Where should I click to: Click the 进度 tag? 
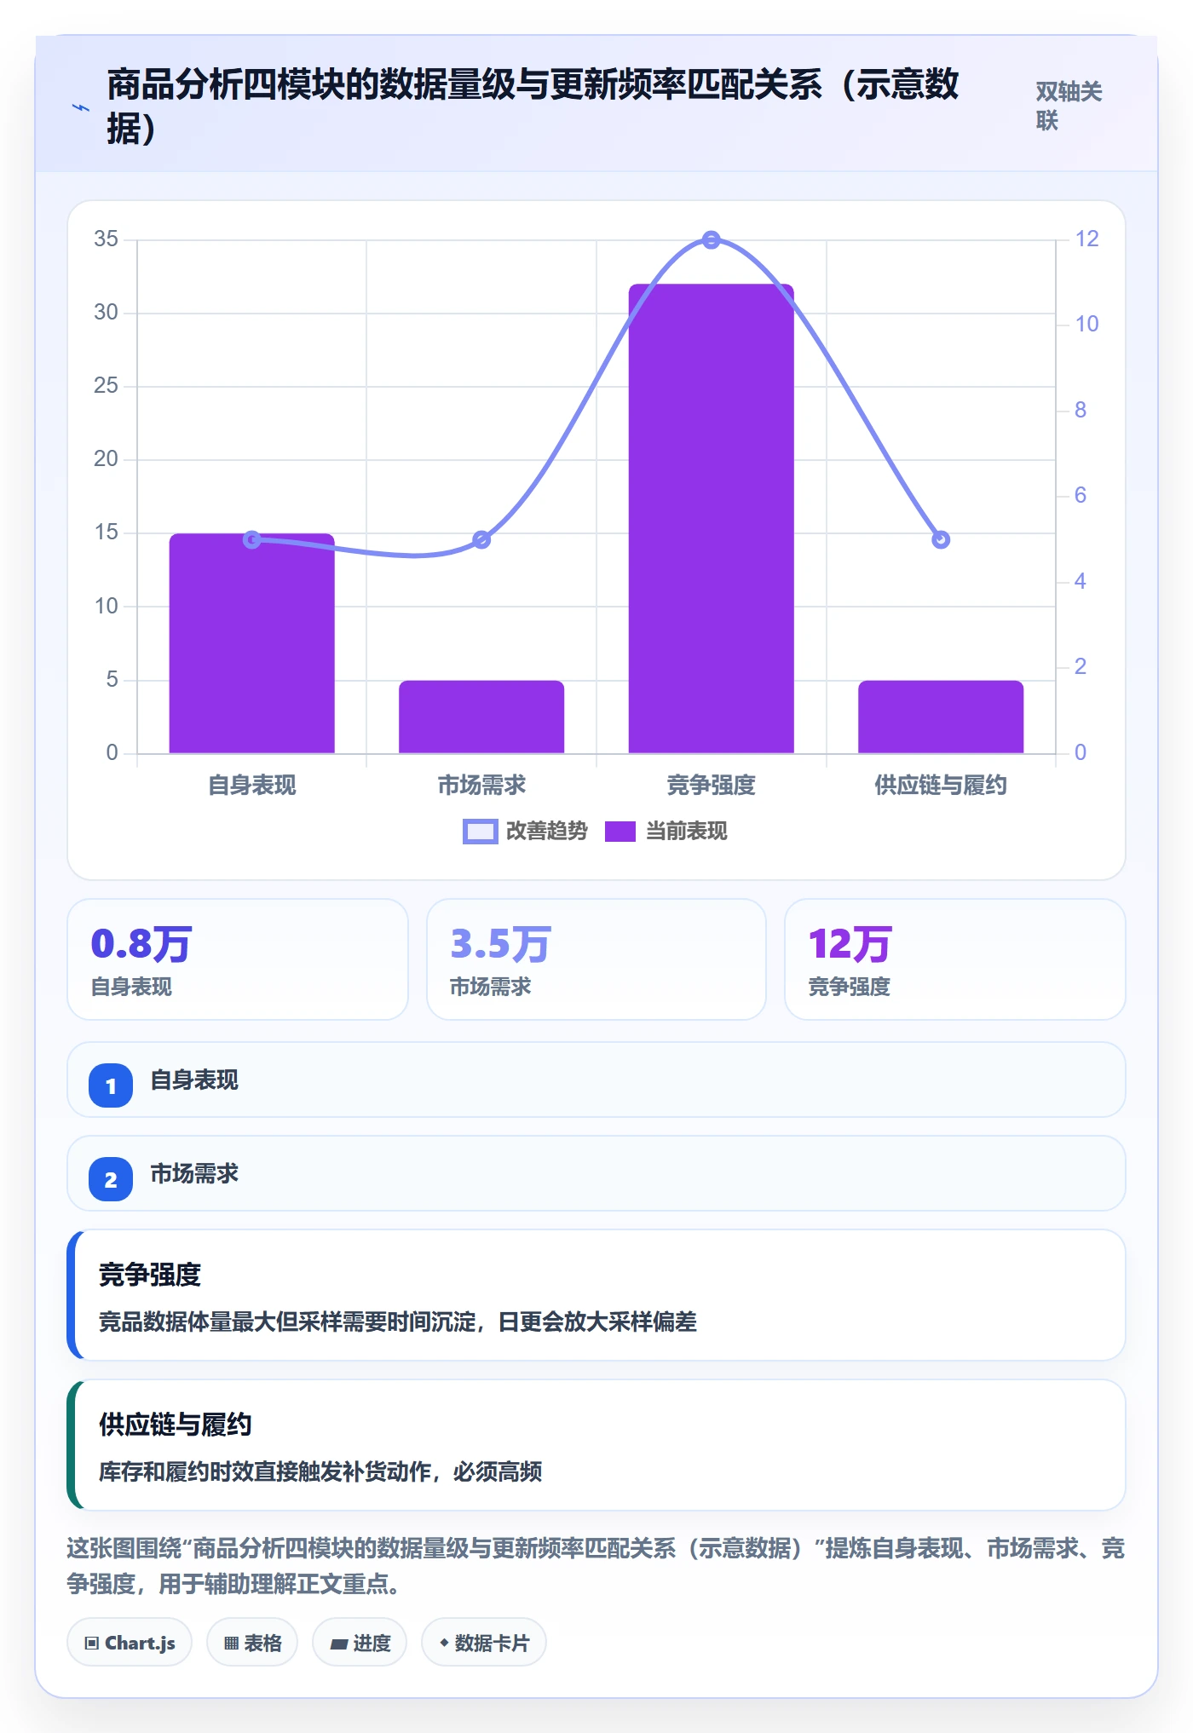360,1643
